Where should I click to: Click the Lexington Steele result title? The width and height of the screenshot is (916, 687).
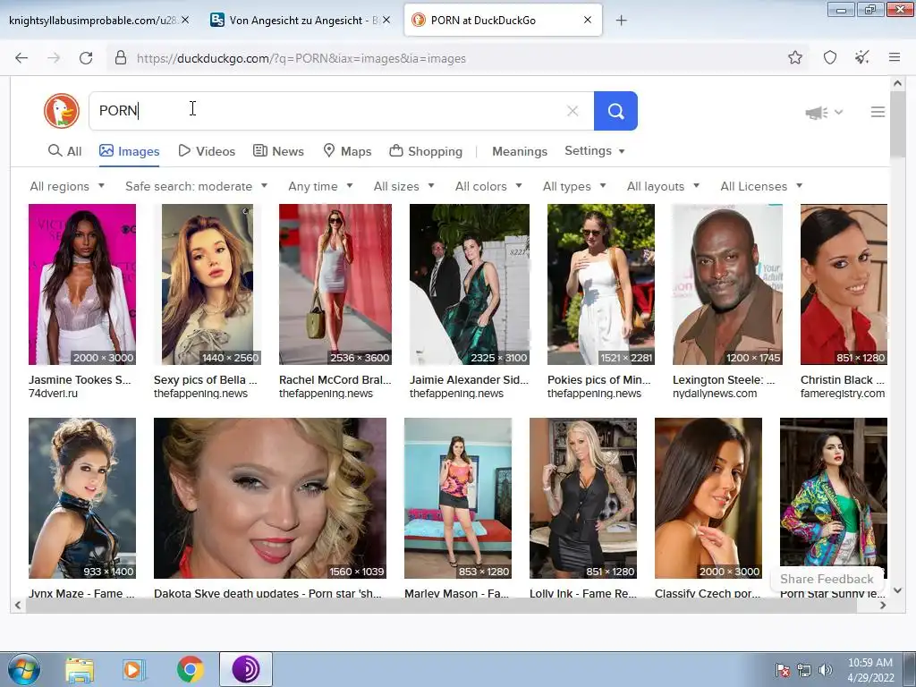[724, 379]
